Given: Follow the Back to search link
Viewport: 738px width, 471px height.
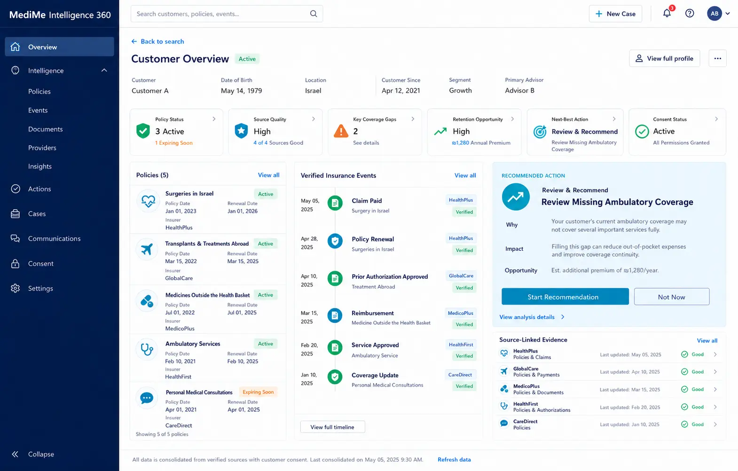Looking at the screenshot, I should pyautogui.click(x=157, y=41).
